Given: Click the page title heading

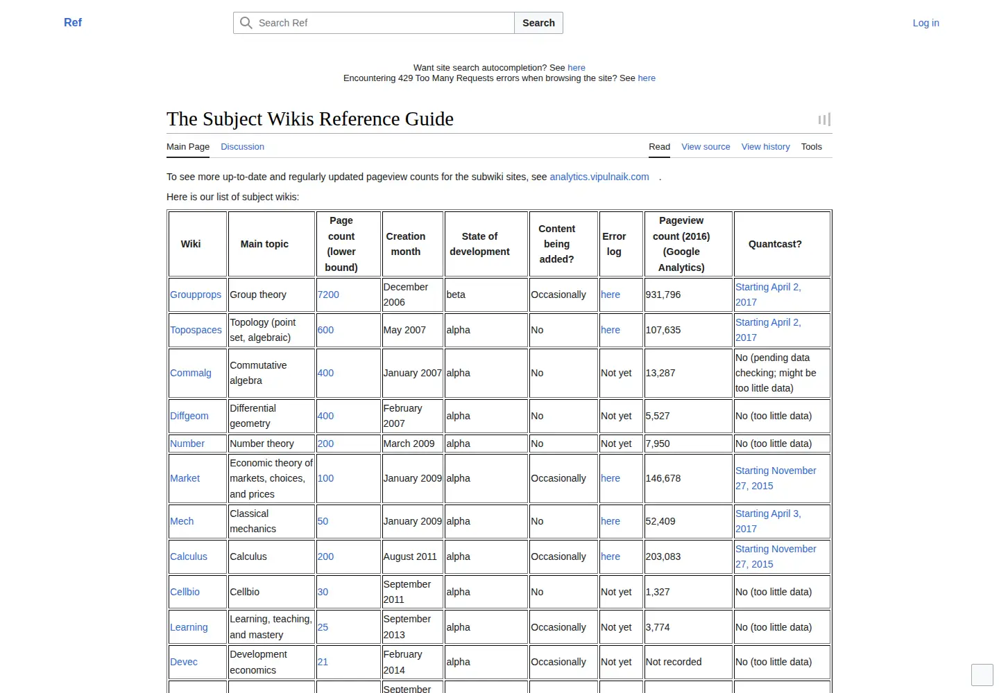Looking at the screenshot, I should pyautogui.click(x=310, y=119).
